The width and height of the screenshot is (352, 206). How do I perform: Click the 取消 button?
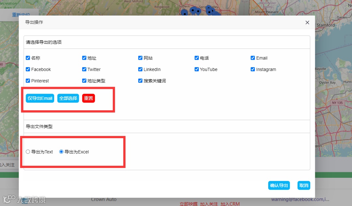[304, 186]
